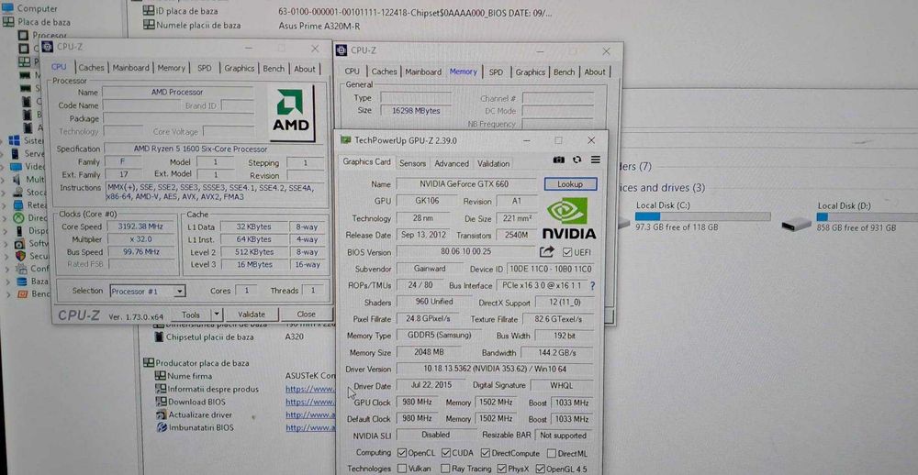Click the Securitate shield icon in the tree
Viewport: 918px width, 475px height.
(x=20, y=256)
